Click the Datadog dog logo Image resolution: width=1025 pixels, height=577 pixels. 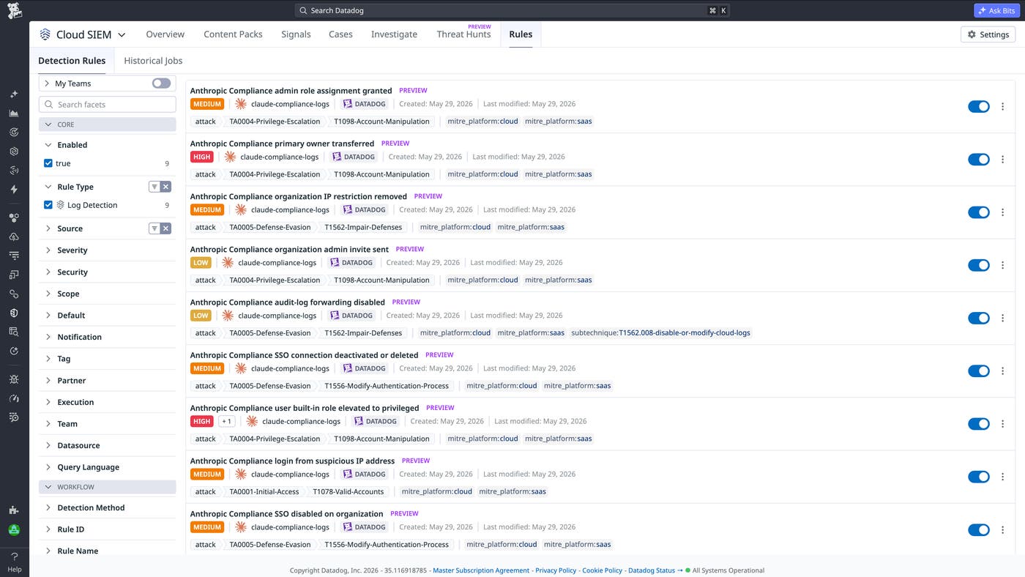pyautogui.click(x=15, y=10)
